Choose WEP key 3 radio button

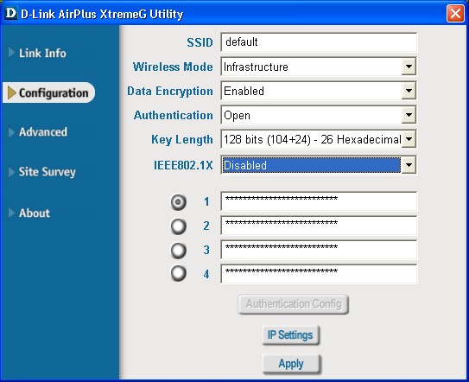[179, 251]
